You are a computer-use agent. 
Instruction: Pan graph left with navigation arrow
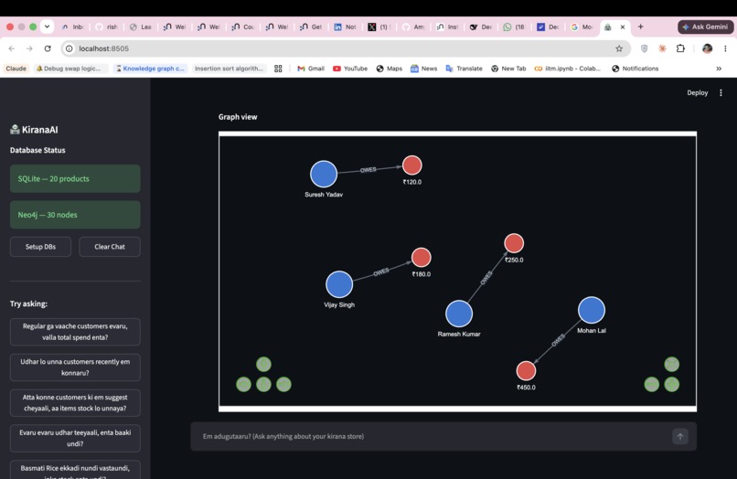click(x=243, y=384)
